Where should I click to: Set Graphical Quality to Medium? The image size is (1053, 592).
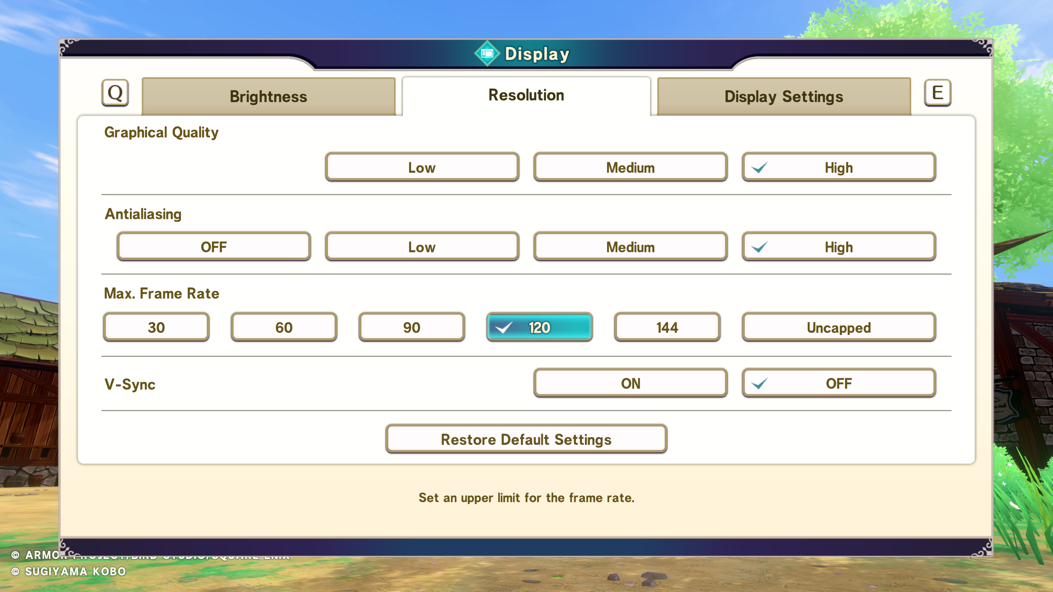click(630, 167)
